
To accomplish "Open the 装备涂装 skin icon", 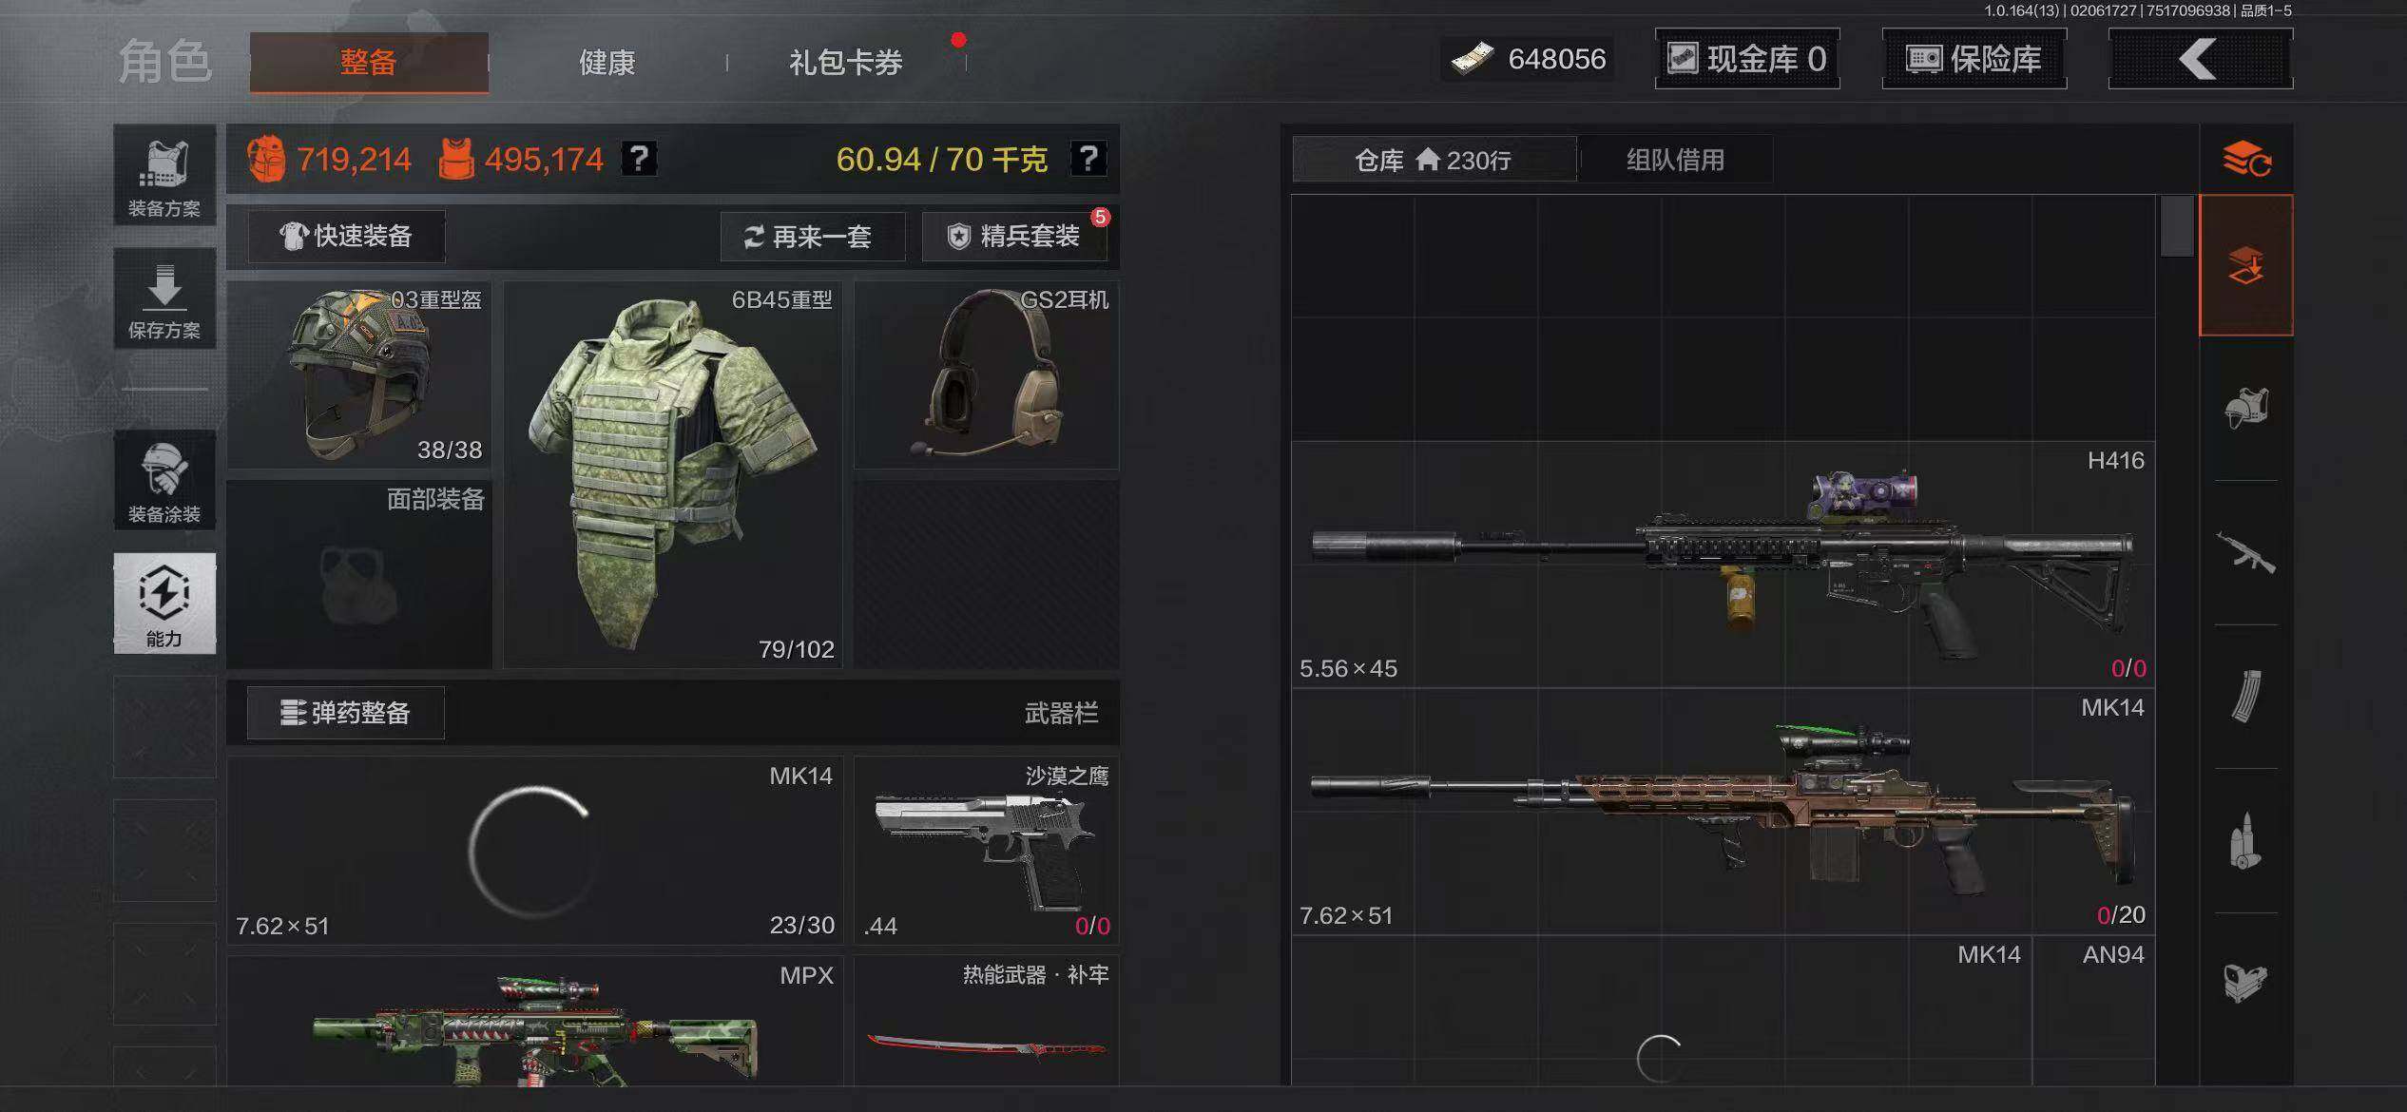I will point(164,480).
